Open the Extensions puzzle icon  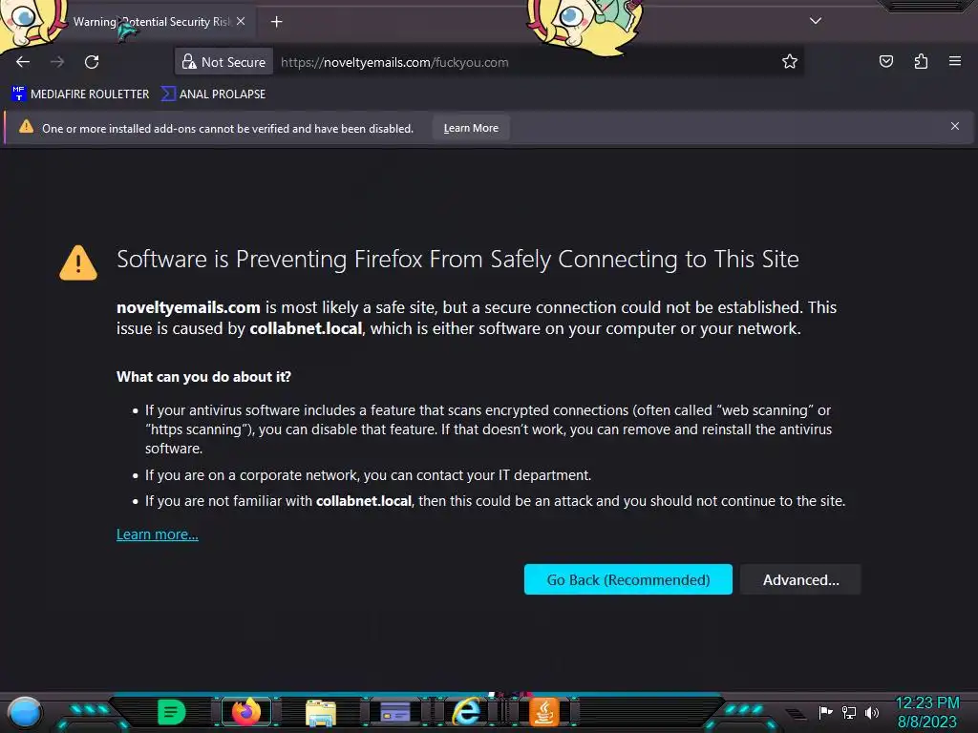click(921, 61)
